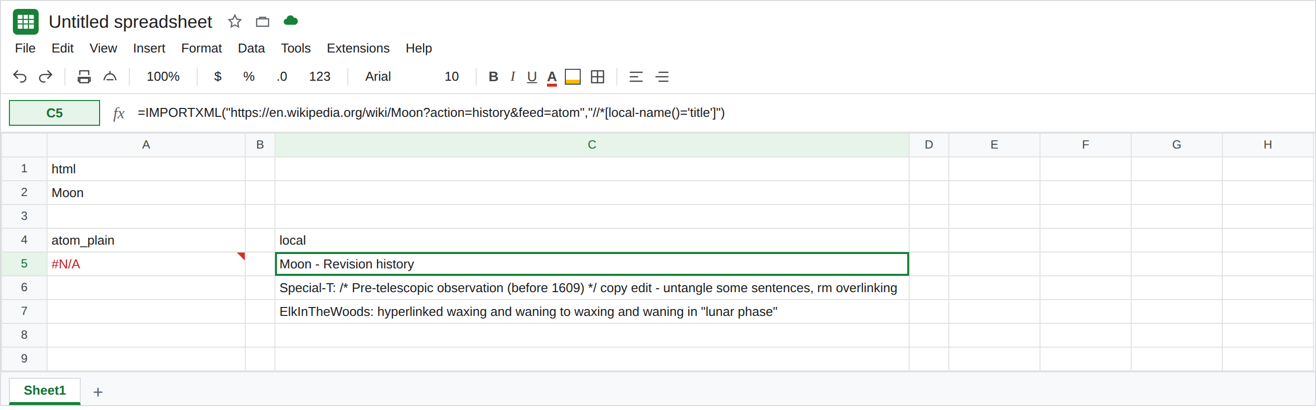Open the Data menu
The width and height of the screenshot is (1316, 410).
(x=251, y=48)
